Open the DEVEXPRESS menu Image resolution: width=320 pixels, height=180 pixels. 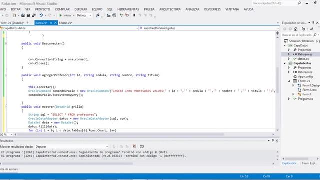coord(212,9)
